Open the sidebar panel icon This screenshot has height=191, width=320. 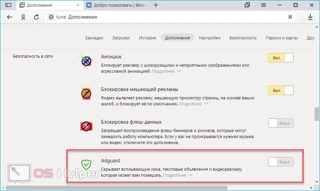coord(8,5)
